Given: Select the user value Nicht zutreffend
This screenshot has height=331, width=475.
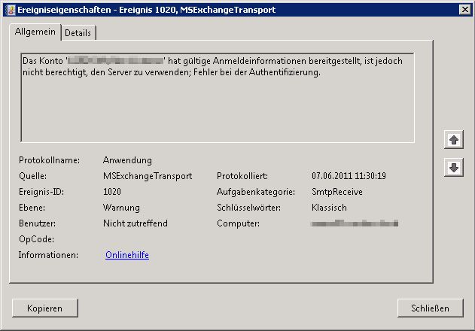Looking at the screenshot, I should 135,223.
